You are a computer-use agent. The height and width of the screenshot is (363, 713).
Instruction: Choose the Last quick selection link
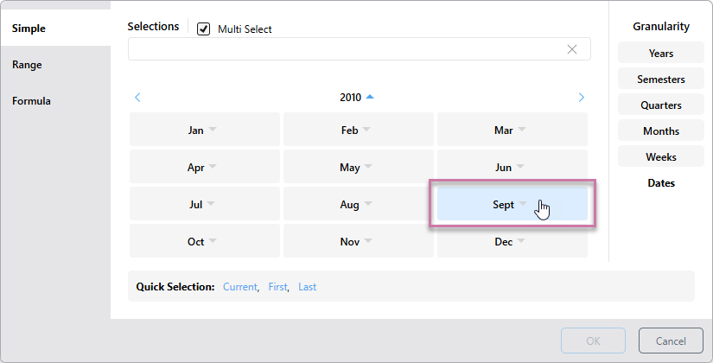pyautogui.click(x=307, y=286)
